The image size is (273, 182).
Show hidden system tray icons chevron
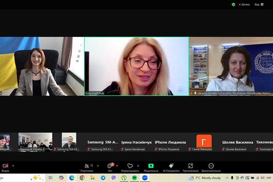pos(227,178)
